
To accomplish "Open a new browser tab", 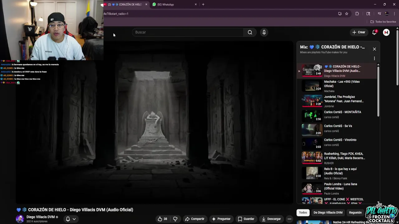I will (x=203, y=4).
